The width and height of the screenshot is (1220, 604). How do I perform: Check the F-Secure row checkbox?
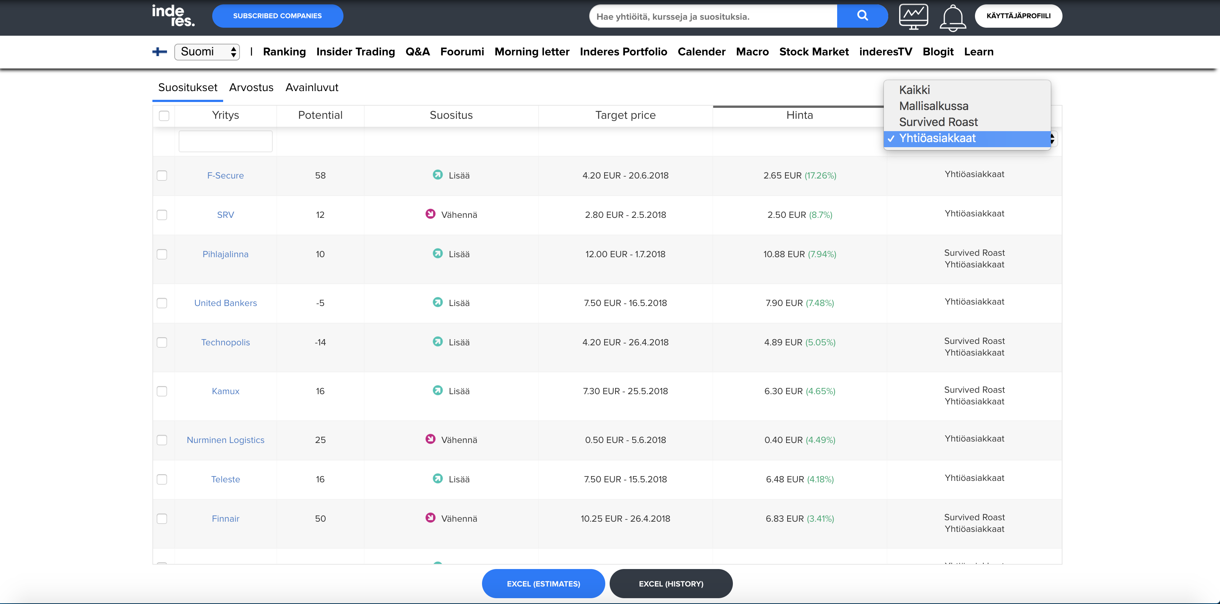click(162, 176)
